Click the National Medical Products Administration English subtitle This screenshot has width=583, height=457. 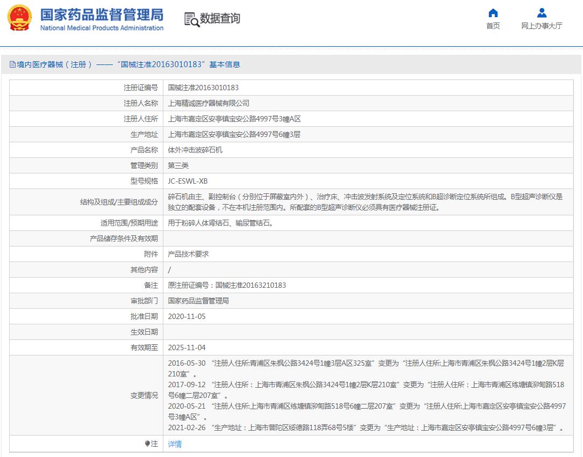[x=102, y=28]
